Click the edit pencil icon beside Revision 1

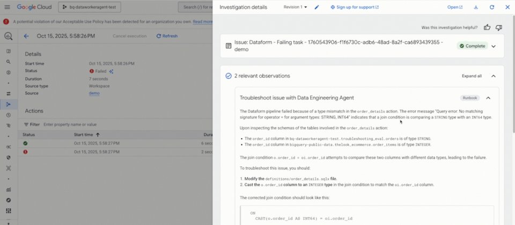tap(317, 7)
